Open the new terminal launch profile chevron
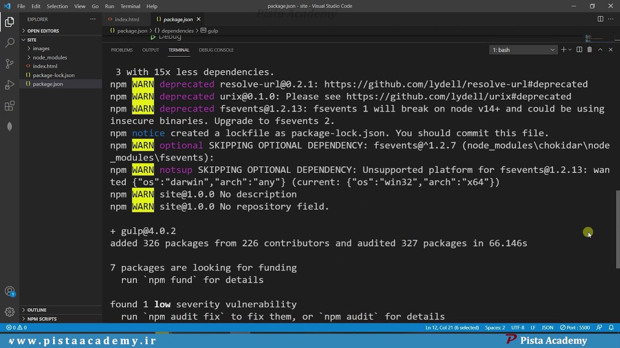This screenshot has height=348, width=620. pyautogui.click(x=570, y=50)
